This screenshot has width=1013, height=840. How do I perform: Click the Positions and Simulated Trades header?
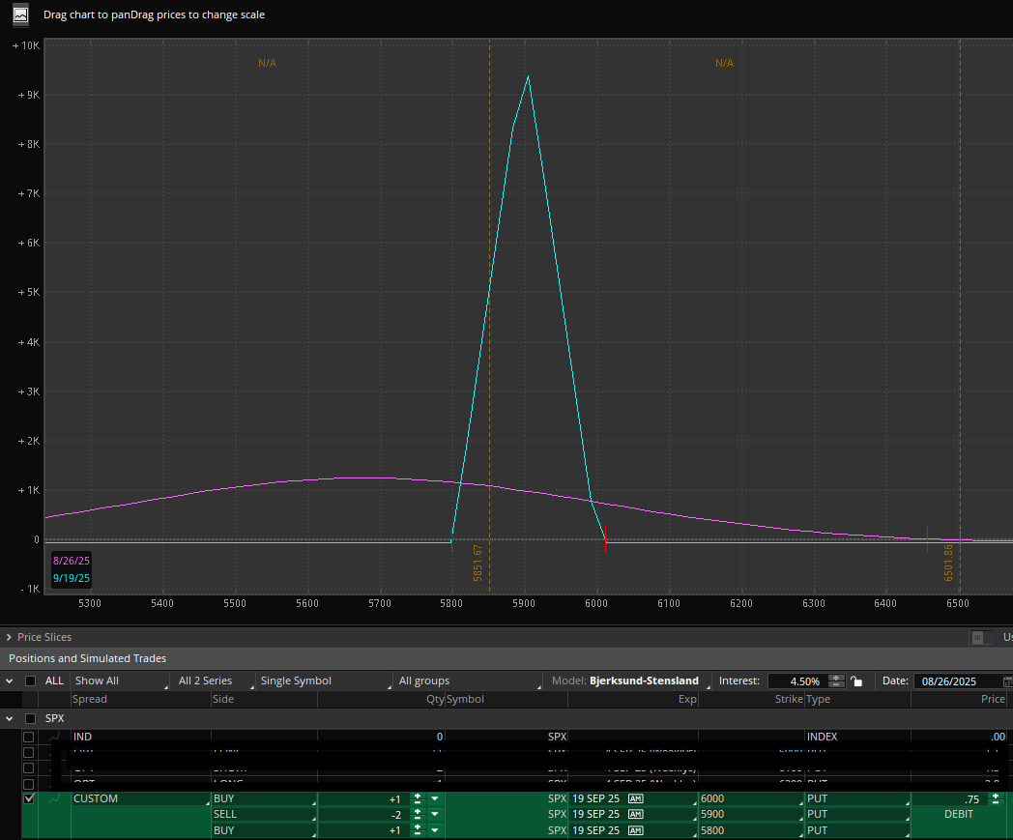point(87,658)
